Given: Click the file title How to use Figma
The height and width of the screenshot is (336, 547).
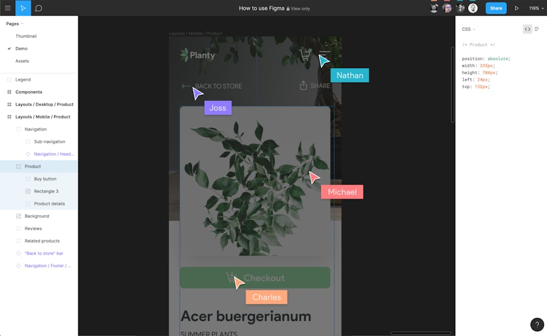Looking at the screenshot, I should pyautogui.click(x=261, y=8).
